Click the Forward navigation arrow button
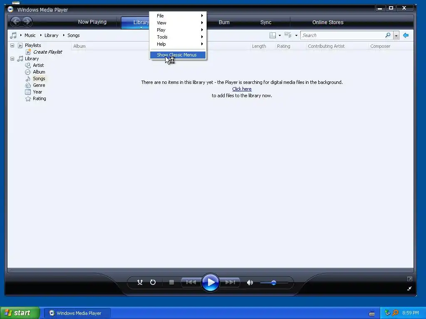Image resolution: width=426 pixels, height=319 pixels. pos(27,22)
